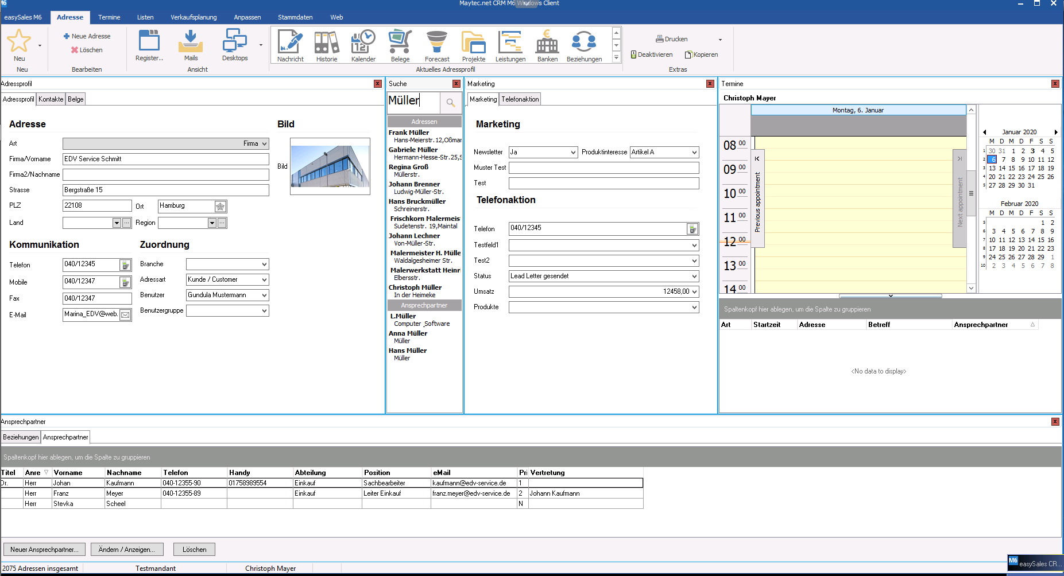Click the building Bild thumbnail
Image resolution: width=1064 pixels, height=576 pixels.
point(330,166)
